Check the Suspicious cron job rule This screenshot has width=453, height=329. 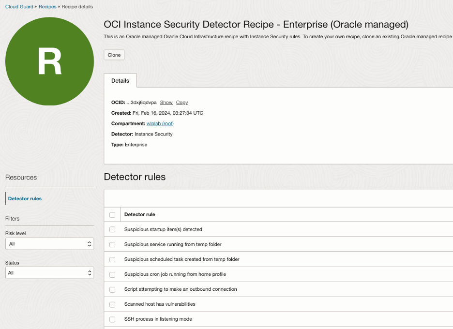click(112, 274)
